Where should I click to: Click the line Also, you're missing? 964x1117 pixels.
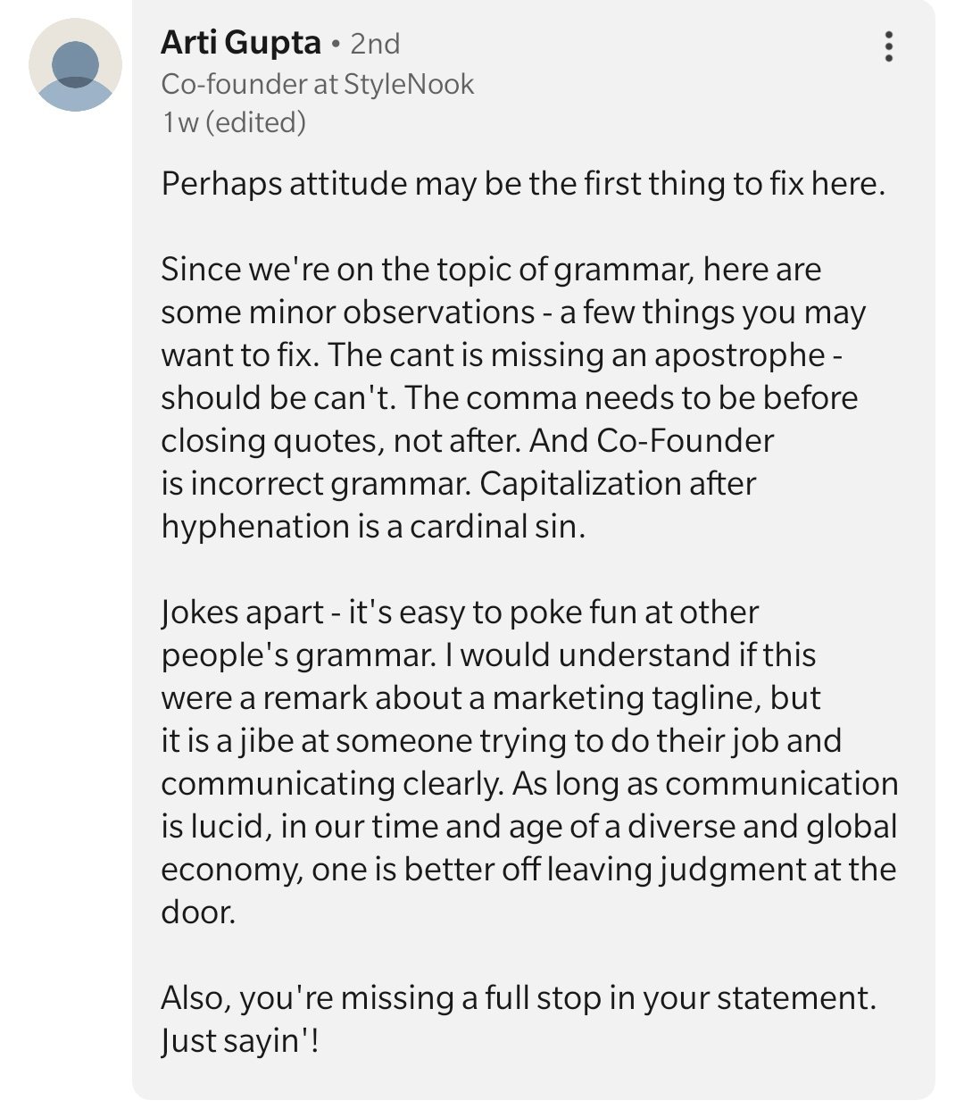519,998
